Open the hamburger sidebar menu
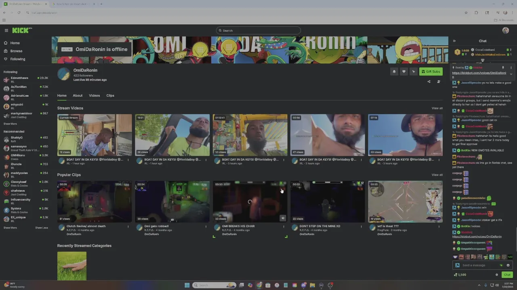 click(x=6, y=31)
